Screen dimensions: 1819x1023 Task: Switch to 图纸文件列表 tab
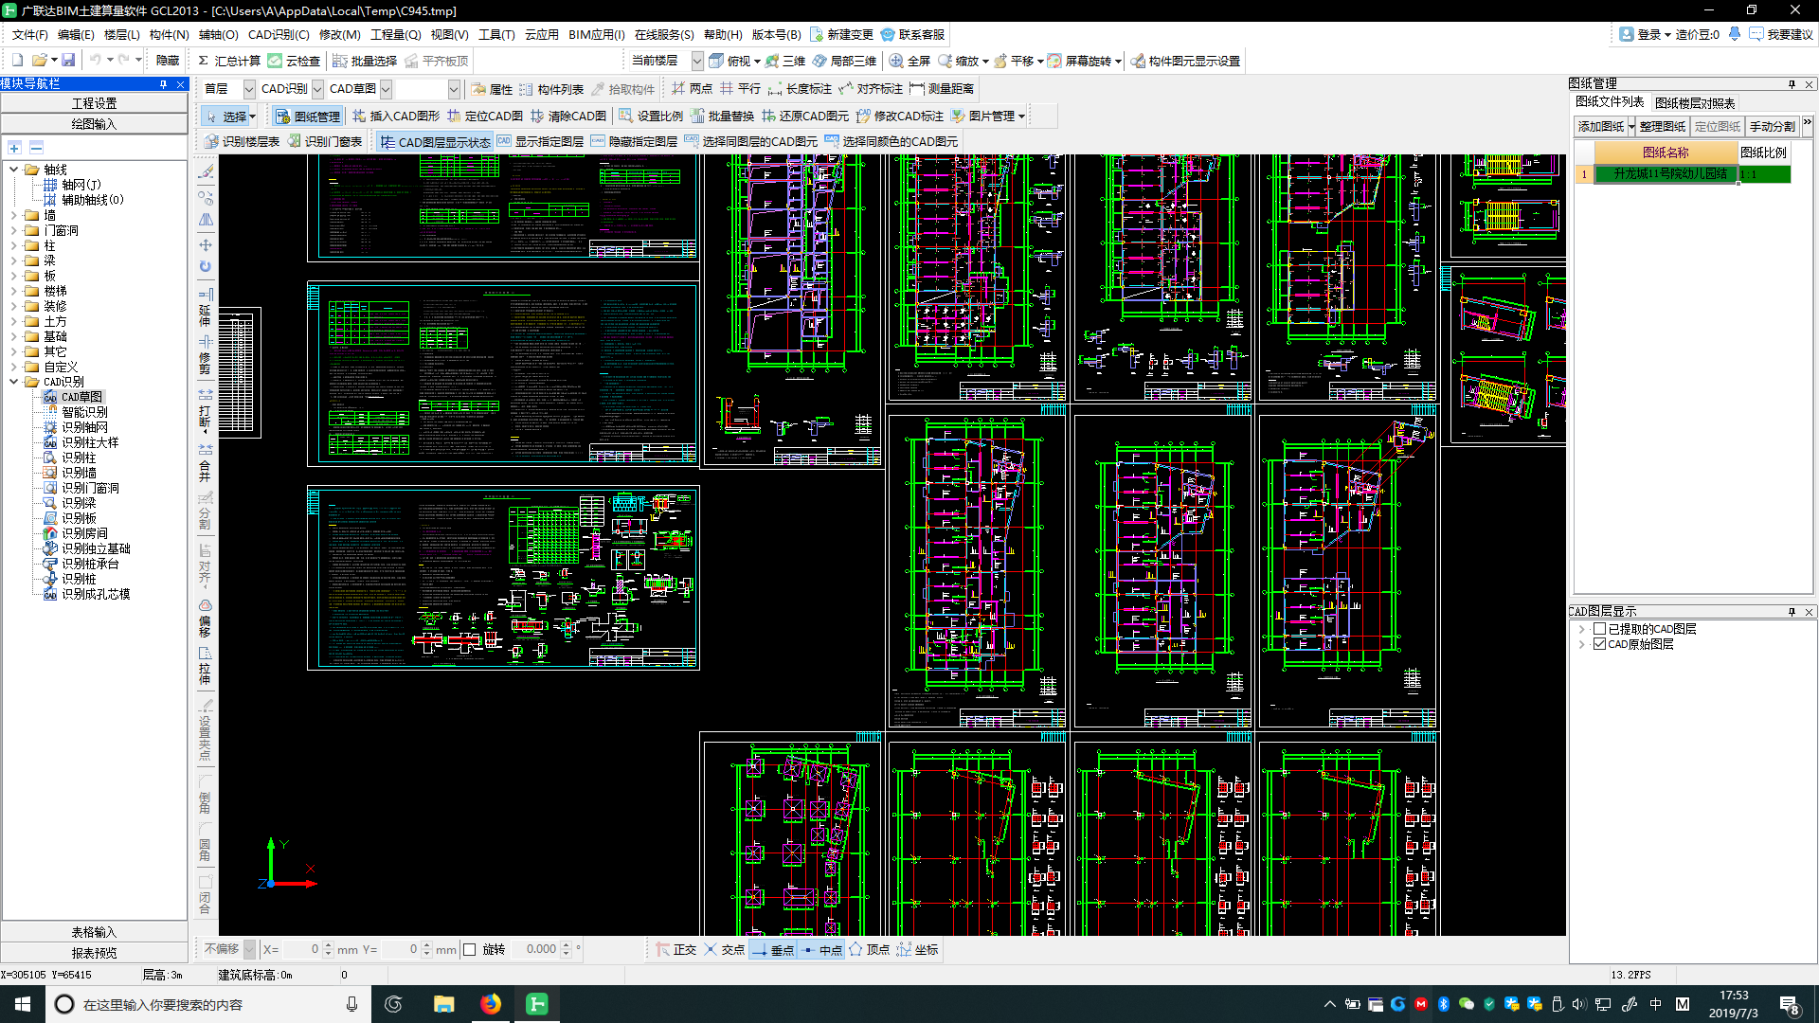1610,102
